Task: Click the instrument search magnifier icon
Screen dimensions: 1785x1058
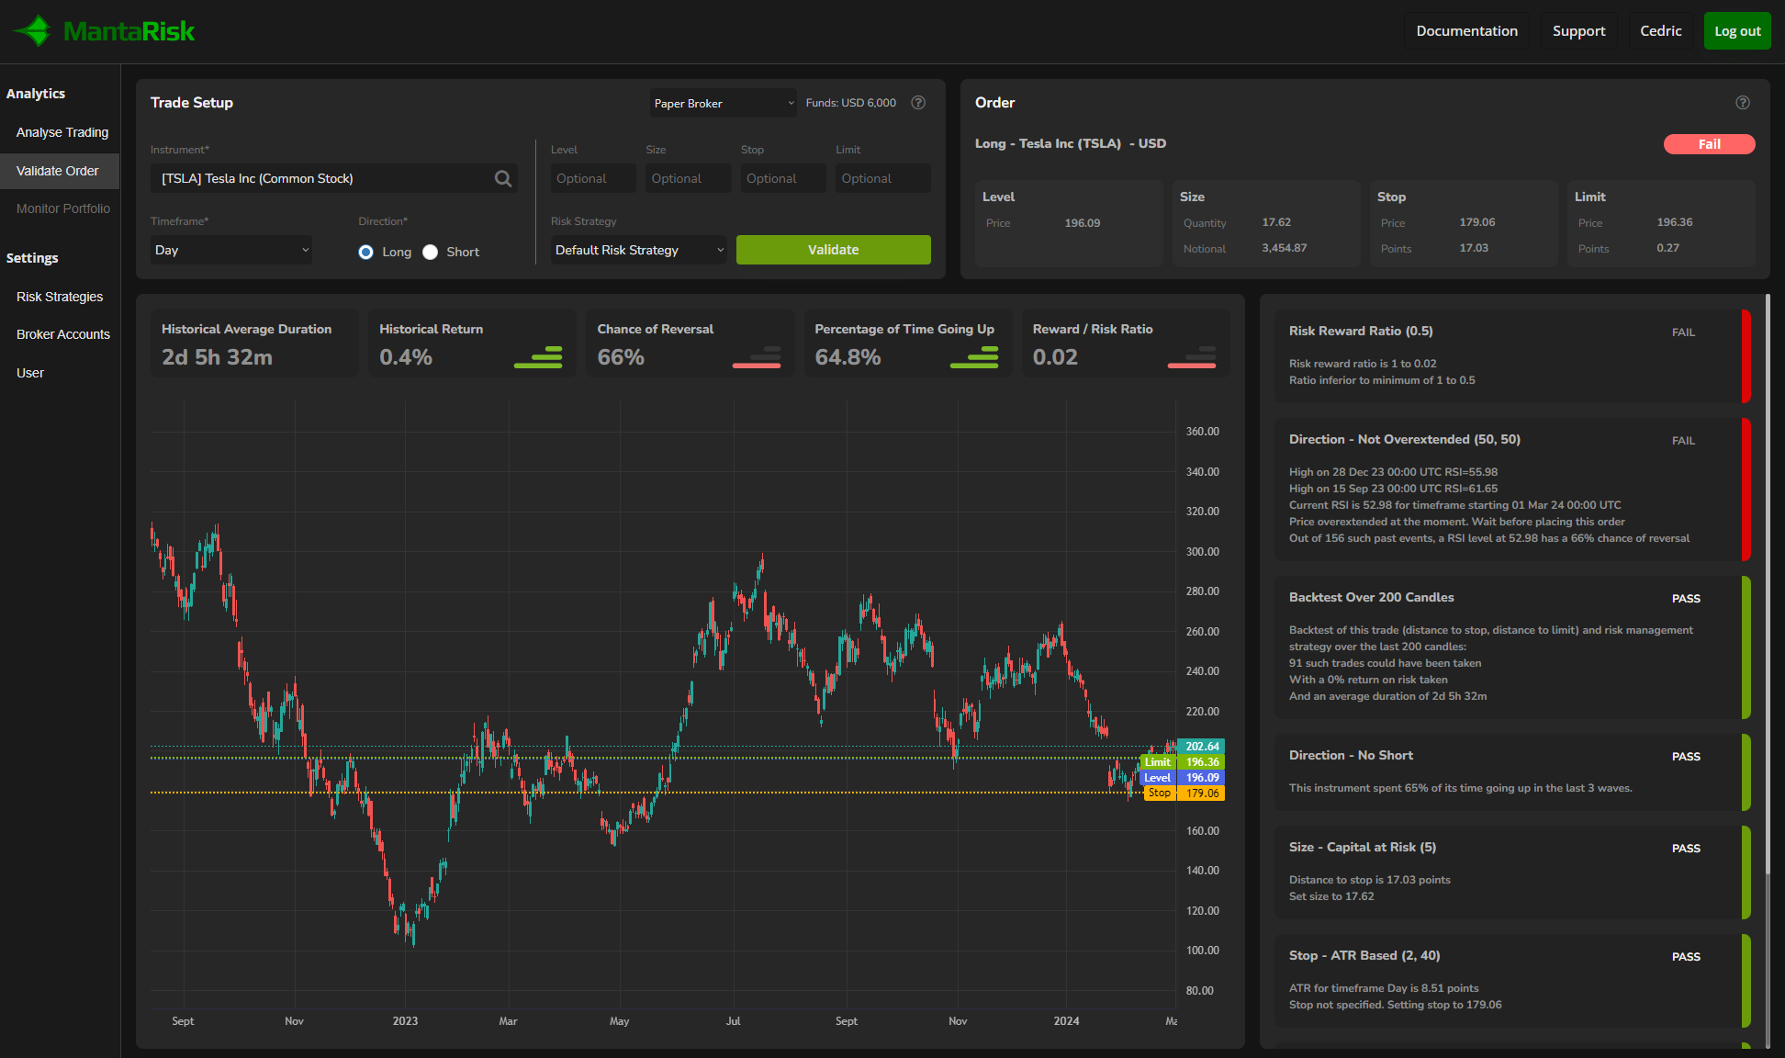Action: [503, 178]
